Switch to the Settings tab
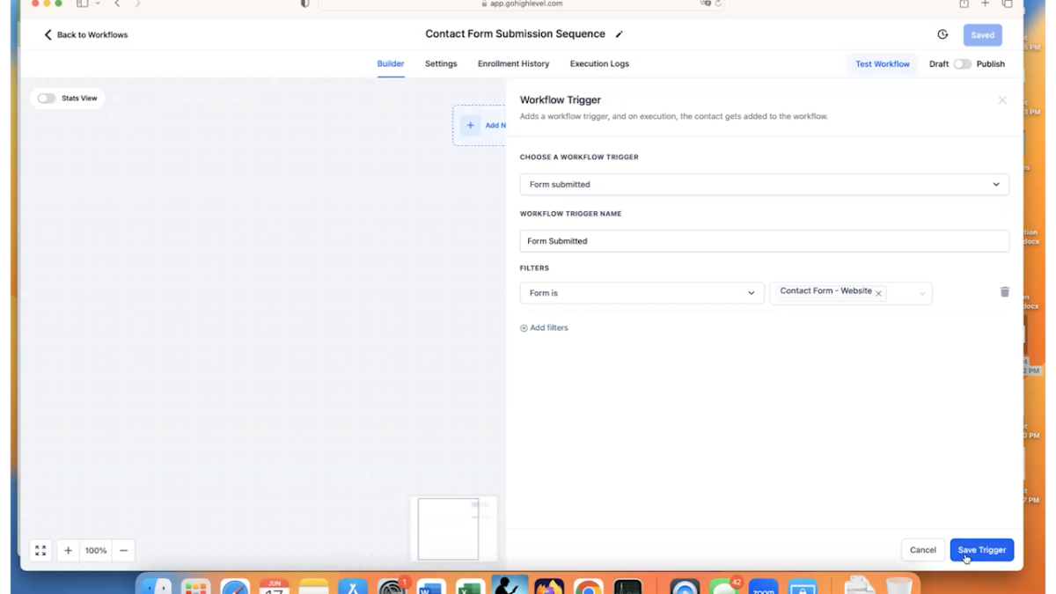Viewport: 1056px width, 594px height. click(440, 63)
